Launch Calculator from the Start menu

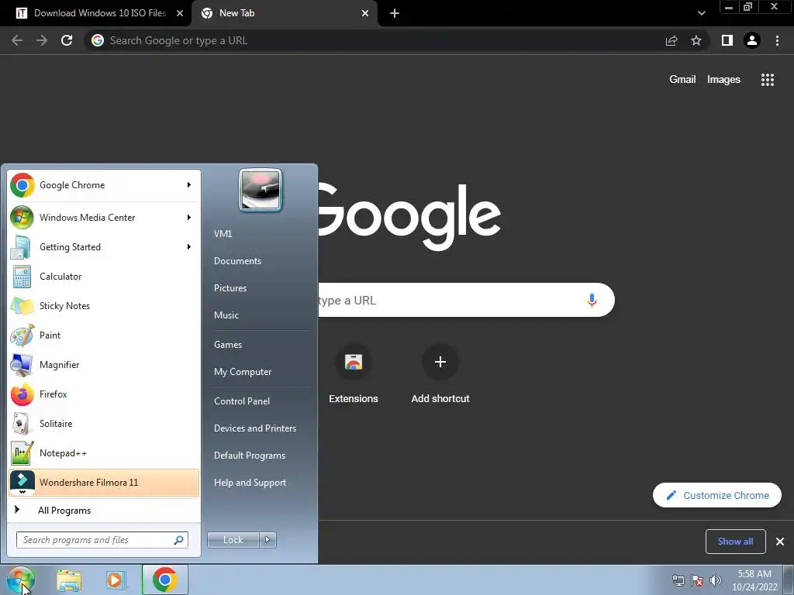point(104,277)
